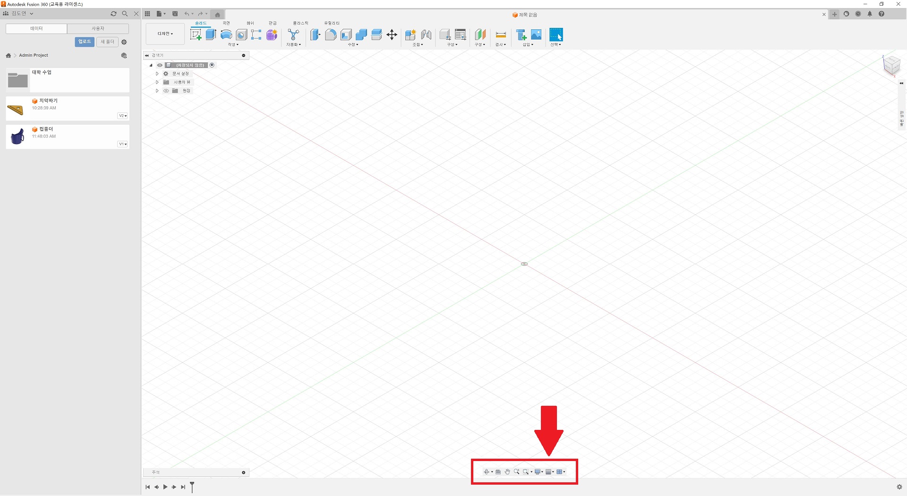The width and height of the screenshot is (907, 496).
Task: Open Grid and Snaps settings dropdown
Action: pyautogui.click(x=550, y=472)
